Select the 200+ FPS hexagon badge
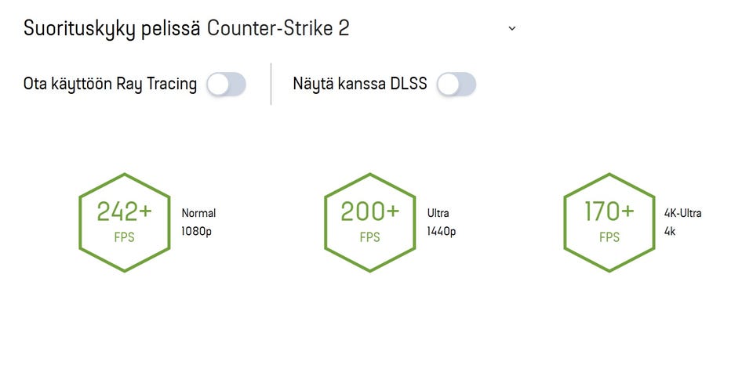This screenshot has height=372, width=753. (369, 222)
